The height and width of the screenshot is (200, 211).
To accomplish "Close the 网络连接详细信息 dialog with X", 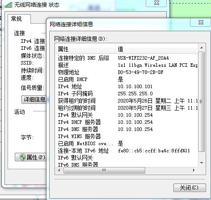I will click(201, 22).
